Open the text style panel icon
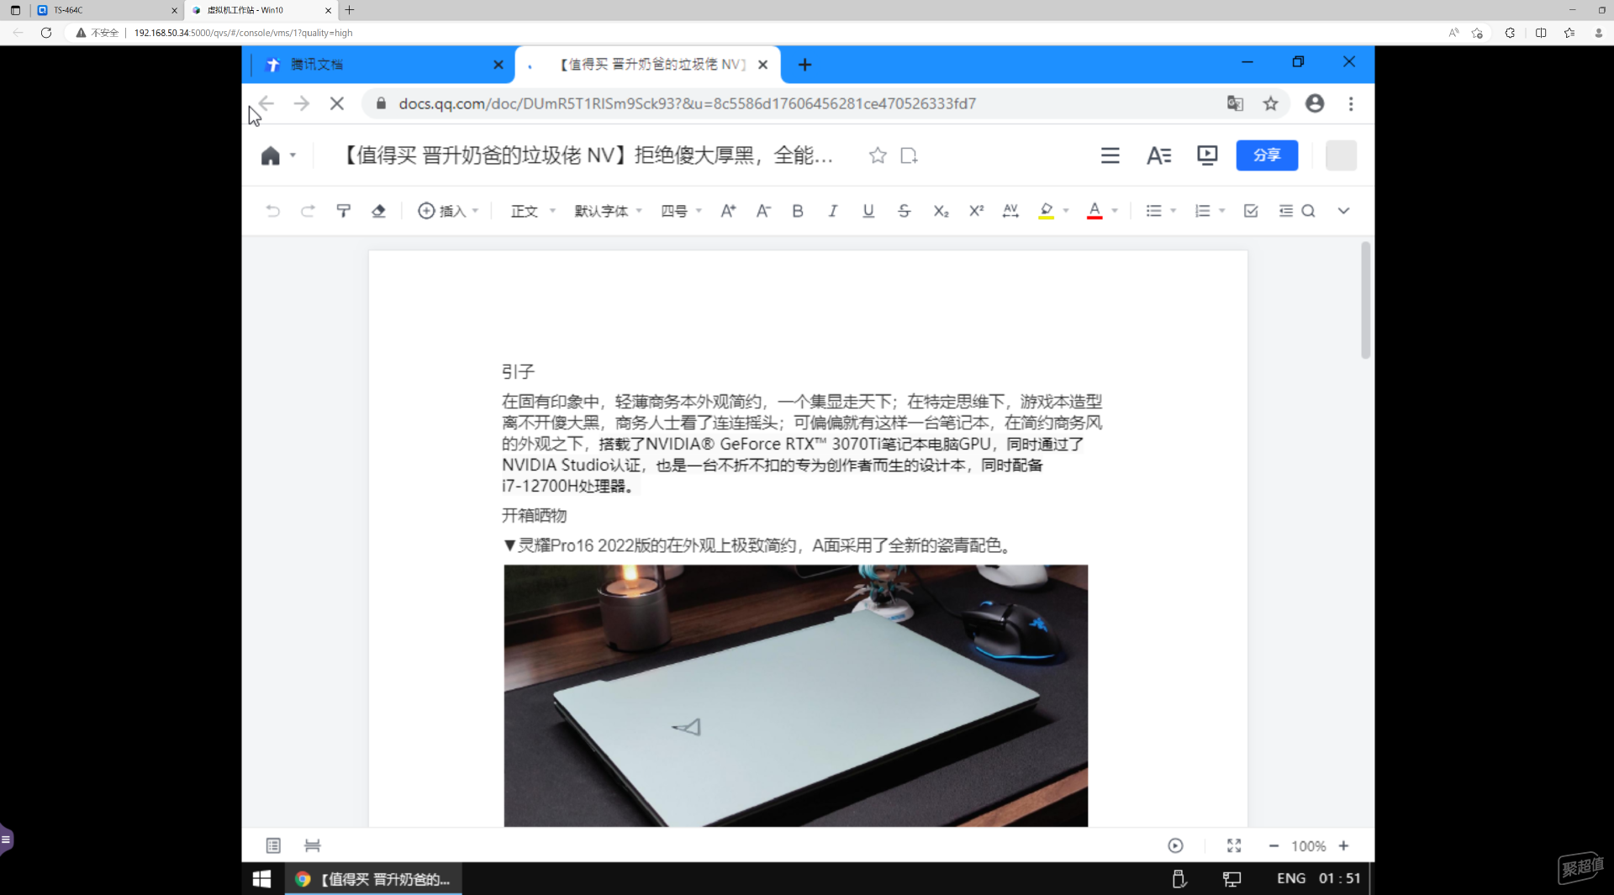This screenshot has height=895, width=1614. click(1158, 155)
